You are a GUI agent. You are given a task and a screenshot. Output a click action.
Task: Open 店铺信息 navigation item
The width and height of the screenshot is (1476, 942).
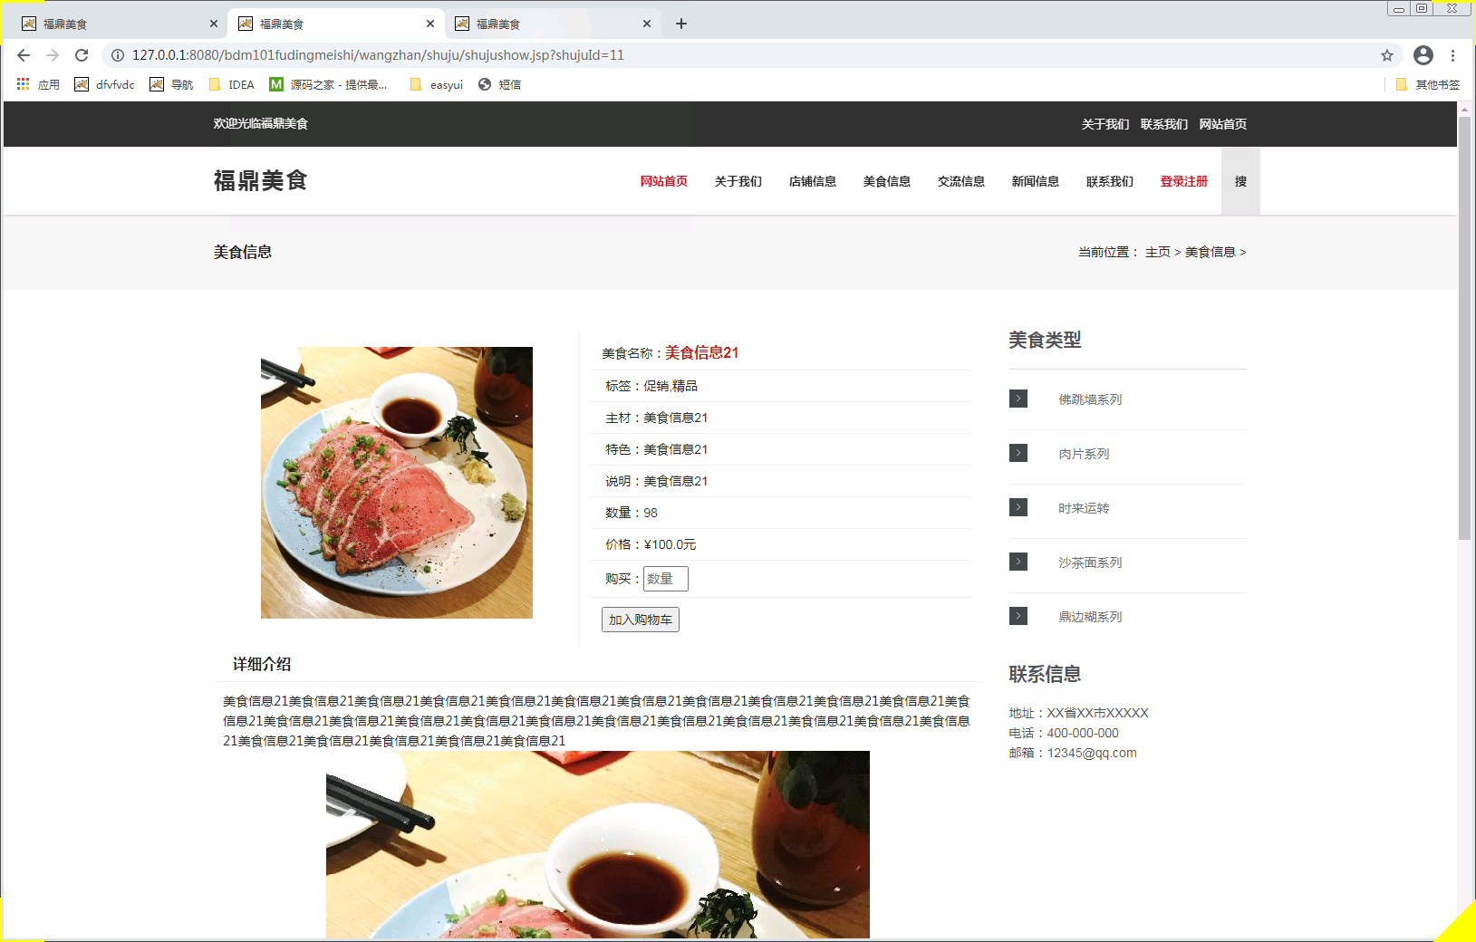(813, 181)
